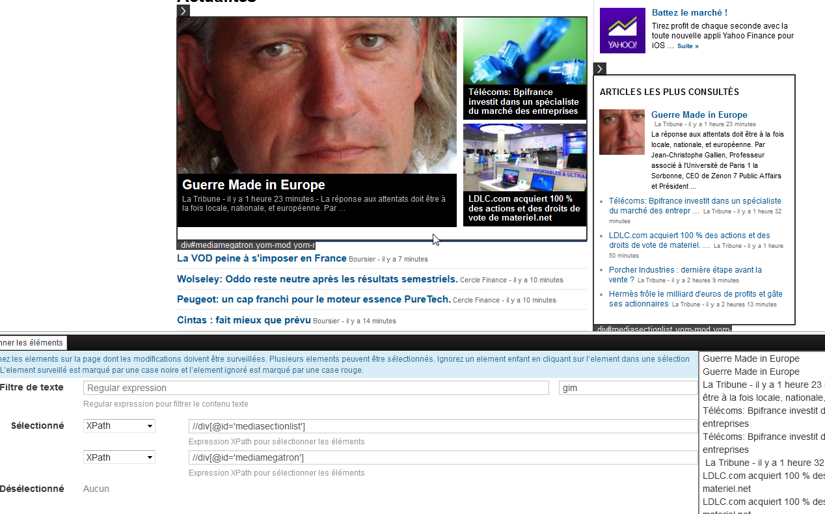The image size is (825, 514).
Task: Click the blue network cables thumbnail
Action: [x=525, y=51]
